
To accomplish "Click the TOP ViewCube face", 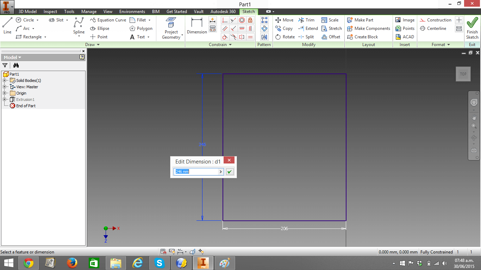I will click(463, 74).
